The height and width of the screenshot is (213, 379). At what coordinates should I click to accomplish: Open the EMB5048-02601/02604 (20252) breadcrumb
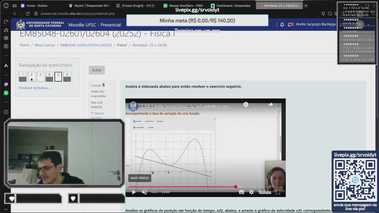pos(86,45)
